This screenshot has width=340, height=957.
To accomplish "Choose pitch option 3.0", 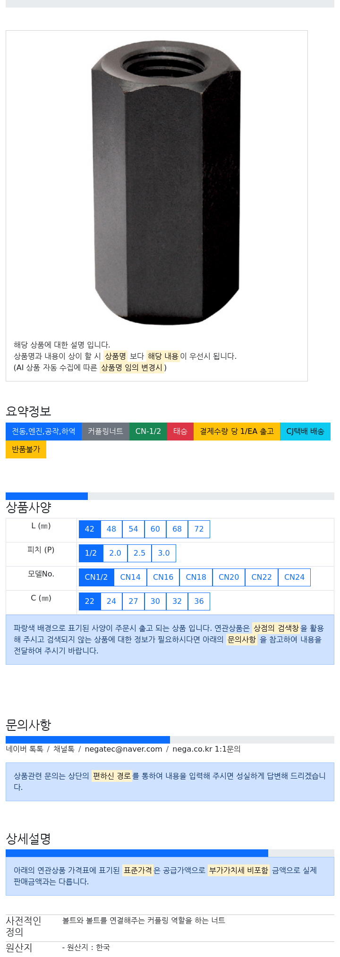I will (164, 553).
